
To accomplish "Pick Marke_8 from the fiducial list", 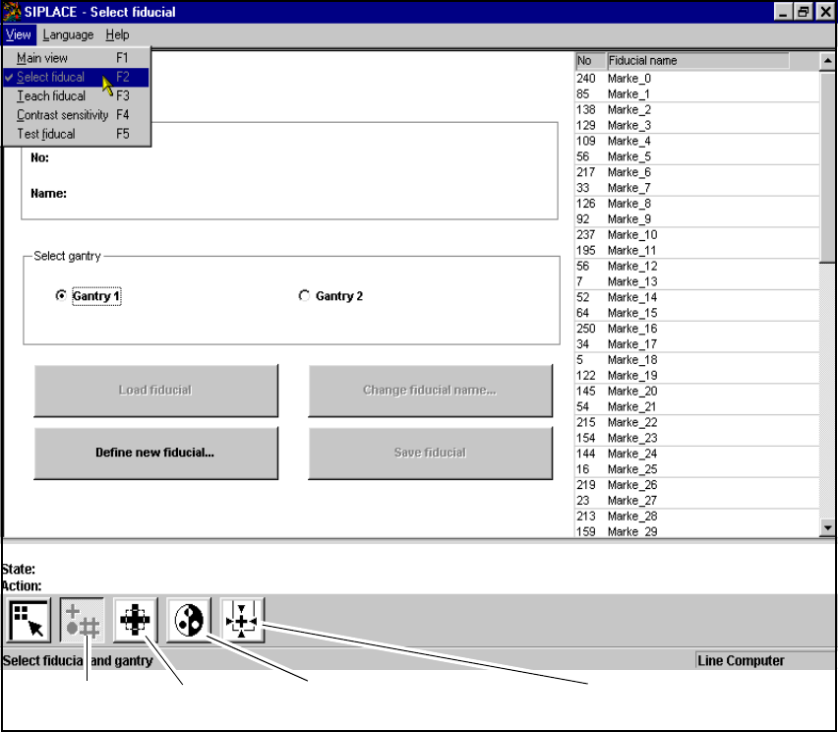I will (697, 204).
